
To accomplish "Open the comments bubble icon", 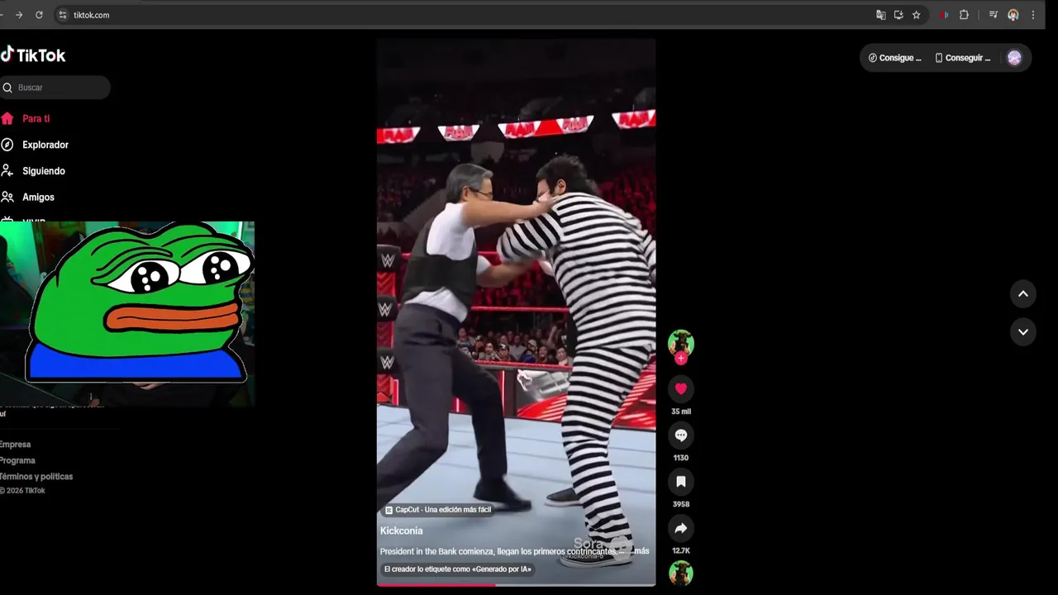I will click(x=681, y=435).
